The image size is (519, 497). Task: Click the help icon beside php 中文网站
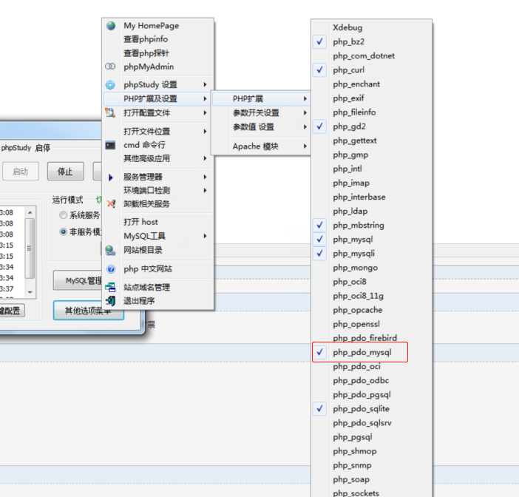point(111,269)
